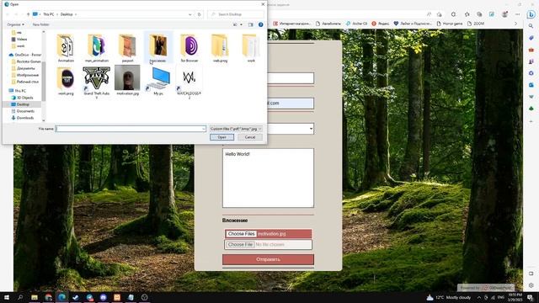539x303 pixels.
Task: Select the web.prog folder in top row
Action: tap(220, 48)
